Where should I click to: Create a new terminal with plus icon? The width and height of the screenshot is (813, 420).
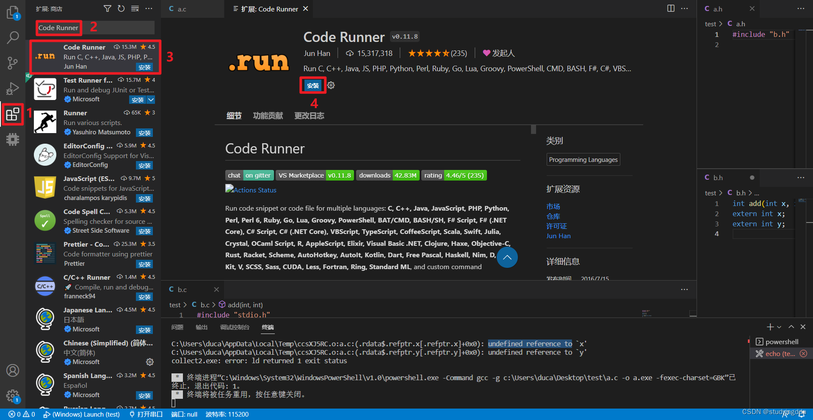[770, 327]
